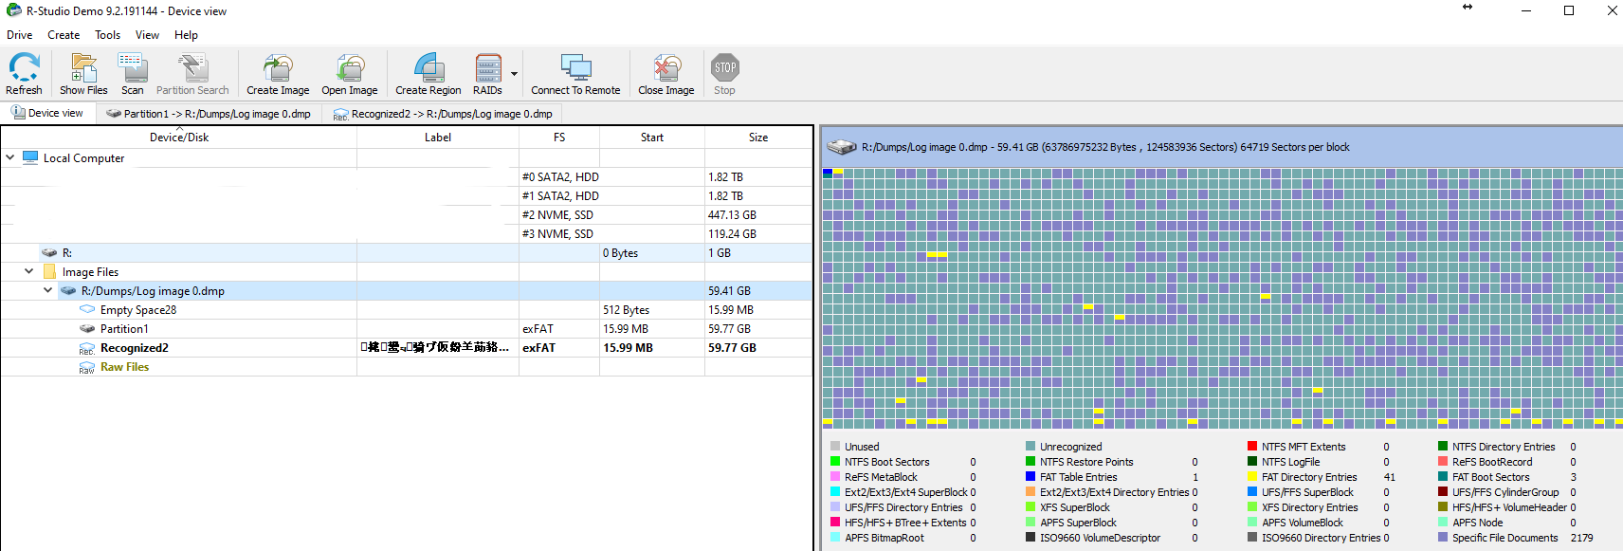Click the Local Computer monitor icon
Image resolution: width=1623 pixels, height=551 pixels.
[30, 157]
